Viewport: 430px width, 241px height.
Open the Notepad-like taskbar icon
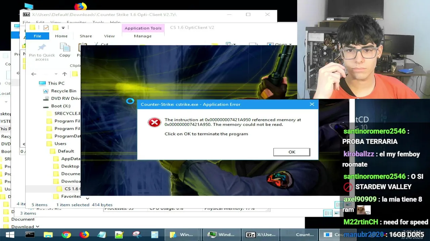102,235
